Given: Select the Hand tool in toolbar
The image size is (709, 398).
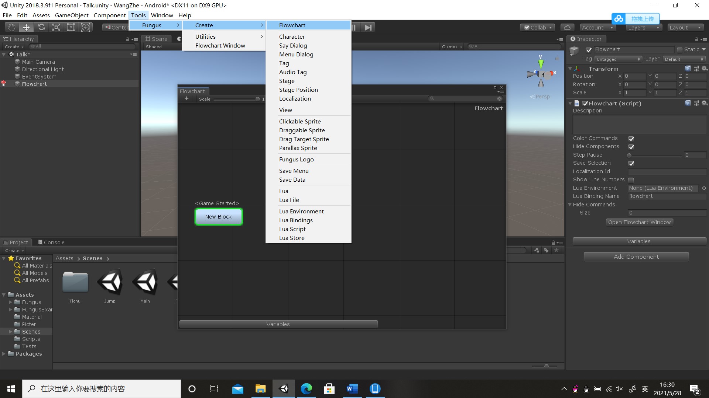Looking at the screenshot, I should 11,27.
